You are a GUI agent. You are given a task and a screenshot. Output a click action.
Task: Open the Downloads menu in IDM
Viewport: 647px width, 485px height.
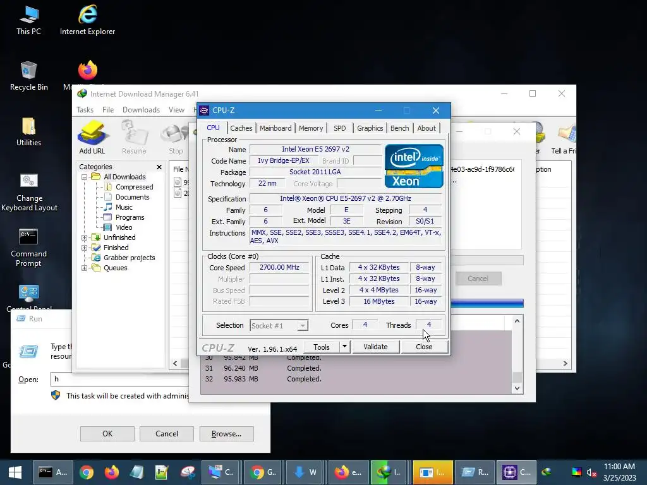coord(141,110)
